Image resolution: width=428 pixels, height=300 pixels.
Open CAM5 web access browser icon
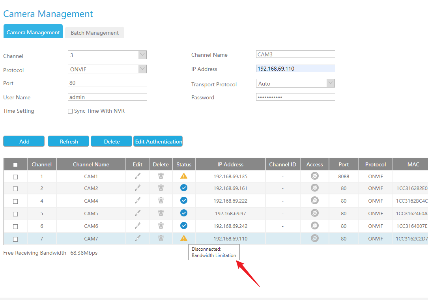tap(315, 213)
